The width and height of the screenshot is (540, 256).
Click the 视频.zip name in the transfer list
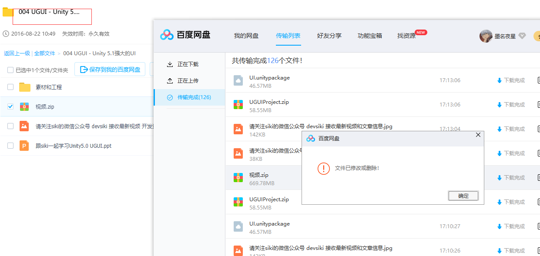click(259, 175)
